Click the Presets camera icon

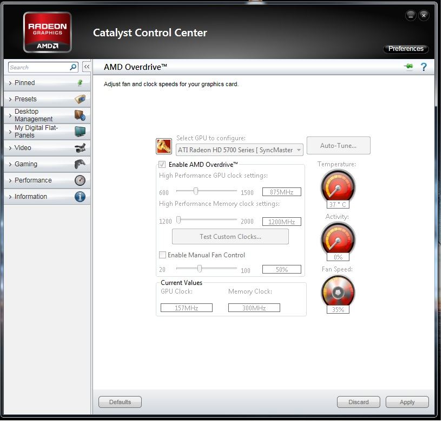coord(80,99)
